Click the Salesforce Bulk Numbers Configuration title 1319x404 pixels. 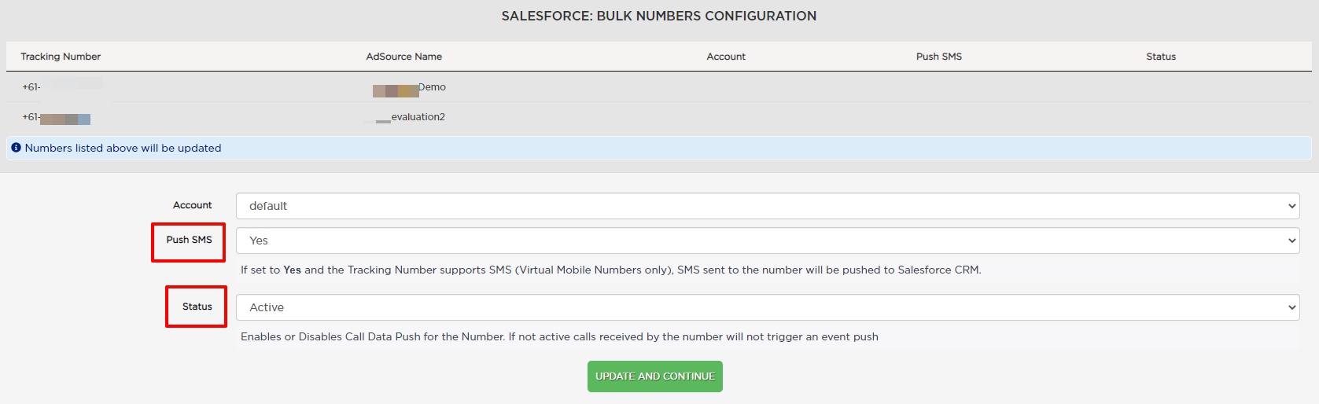[659, 16]
